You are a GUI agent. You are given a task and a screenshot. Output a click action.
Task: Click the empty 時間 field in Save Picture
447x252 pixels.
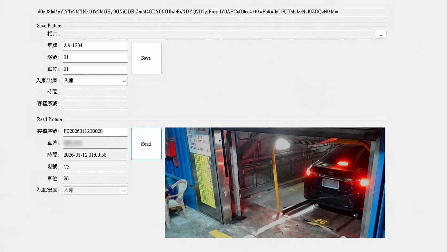click(x=95, y=92)
